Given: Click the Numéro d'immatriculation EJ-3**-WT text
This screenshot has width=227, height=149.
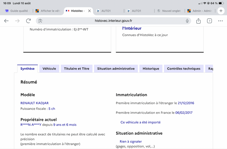Looking at the screenshot, I should pos(59,30).
